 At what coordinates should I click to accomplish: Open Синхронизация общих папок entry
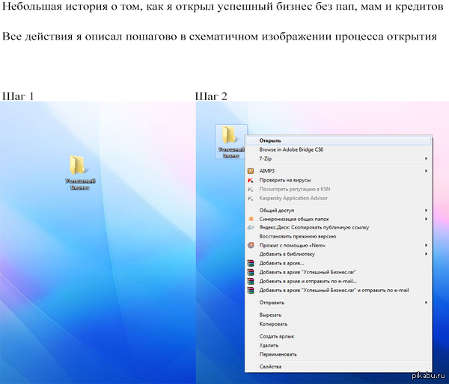338,219
